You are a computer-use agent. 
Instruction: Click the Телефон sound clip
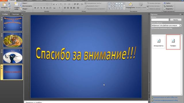173,42
